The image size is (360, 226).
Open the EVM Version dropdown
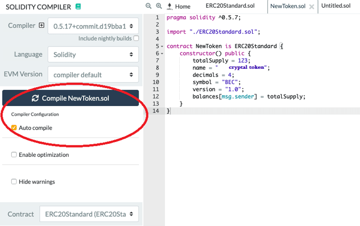pyautogui.click(x=93, y=74)
